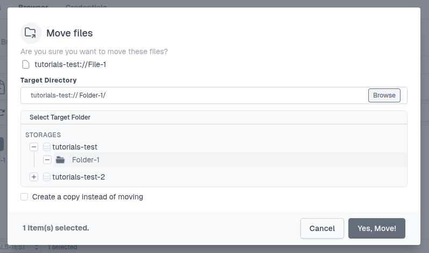429x253 pixels.
Task: Collapse the Folder-1 tree node
Action: (47, 160)
